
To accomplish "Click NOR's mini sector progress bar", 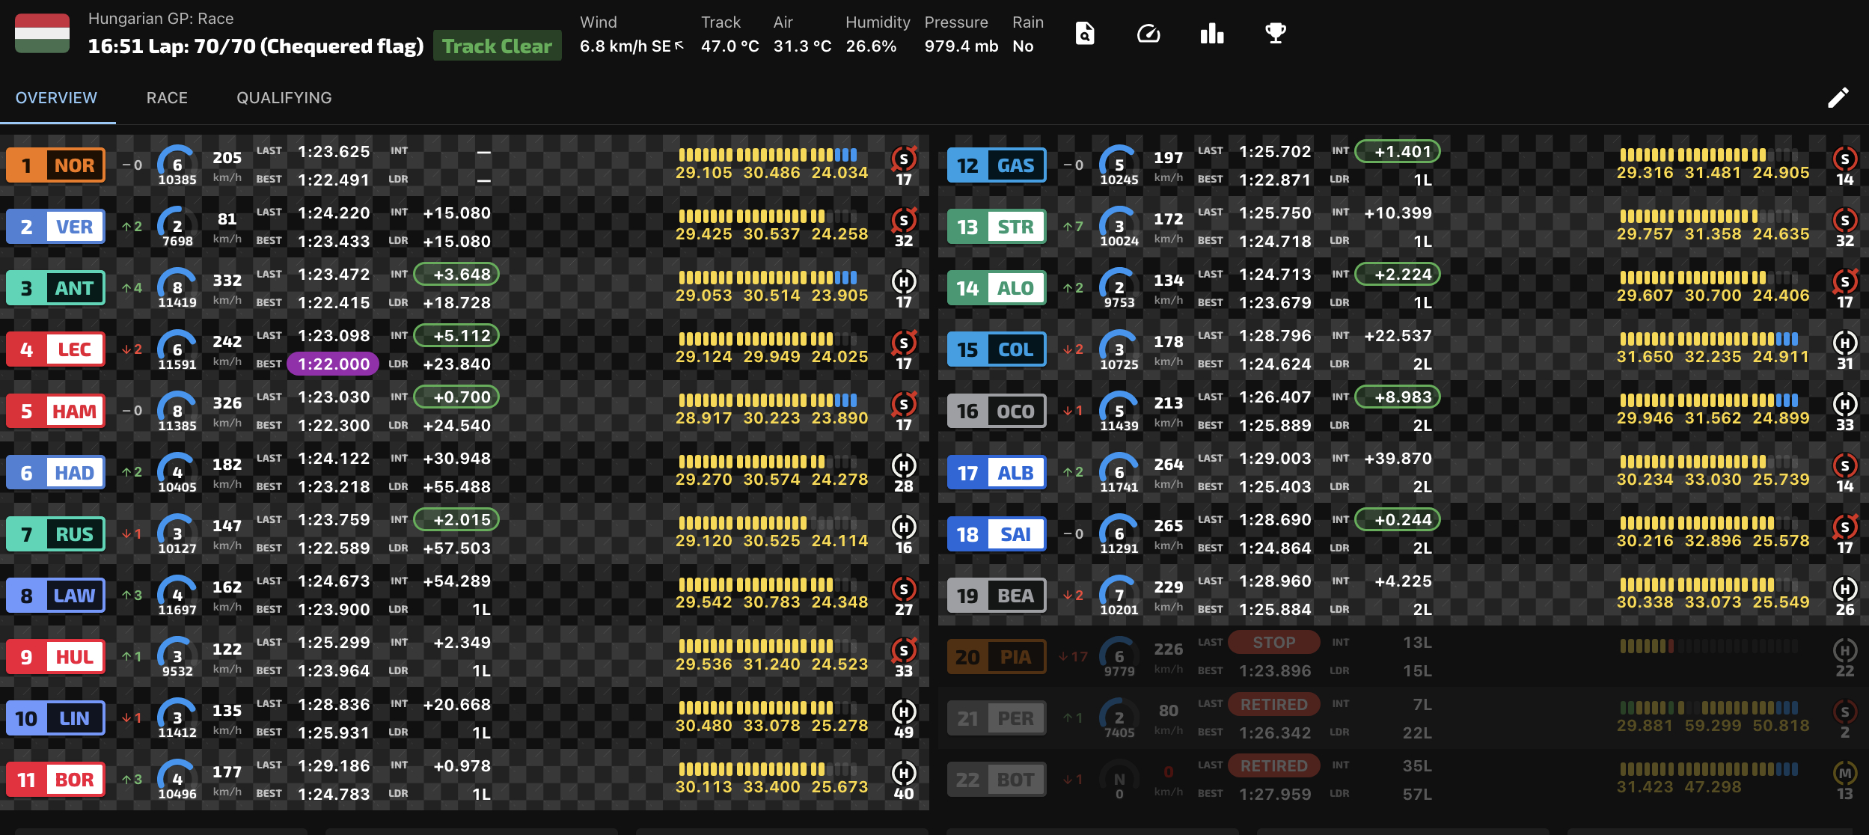I will [768, 155].
